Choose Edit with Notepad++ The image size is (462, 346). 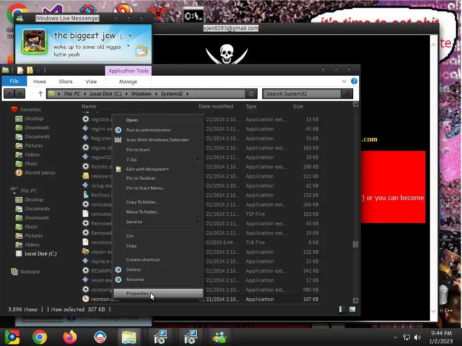coord(148,169)
